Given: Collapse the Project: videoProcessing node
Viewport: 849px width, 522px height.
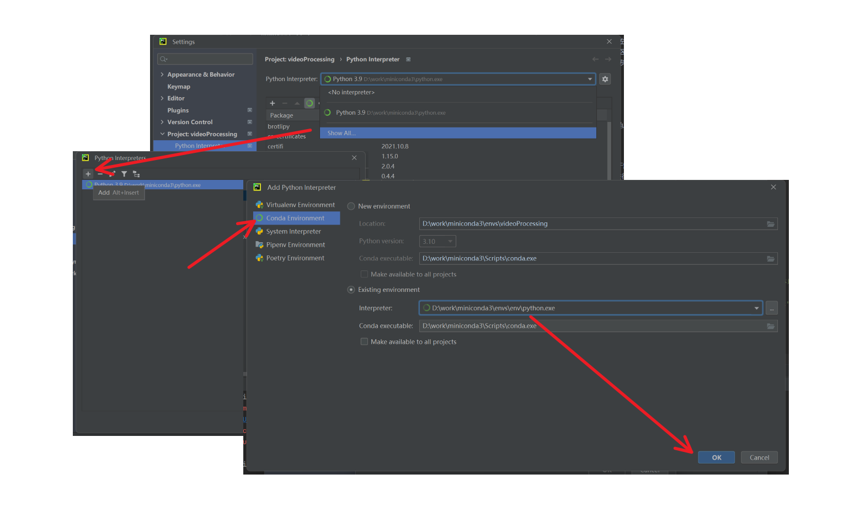Looking at the screenshot, I should click(162, 134).
